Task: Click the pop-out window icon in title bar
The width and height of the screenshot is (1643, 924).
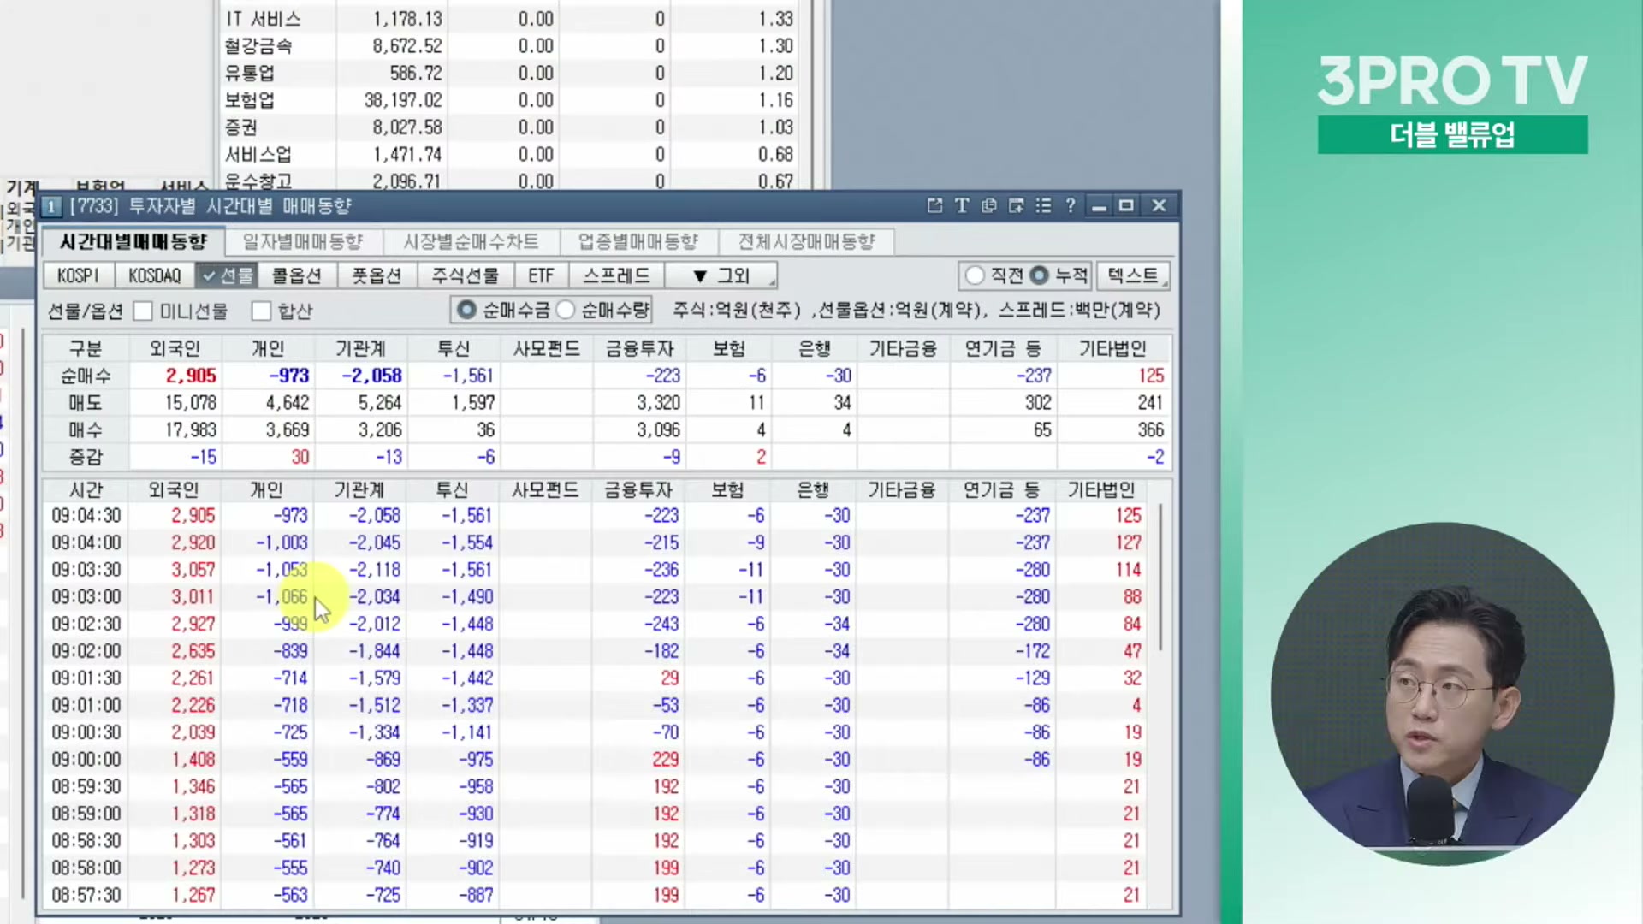Action: [934, 206]
